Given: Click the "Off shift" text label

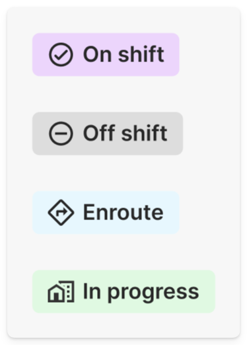Looking at the screenshot, I should click(125, 134).
